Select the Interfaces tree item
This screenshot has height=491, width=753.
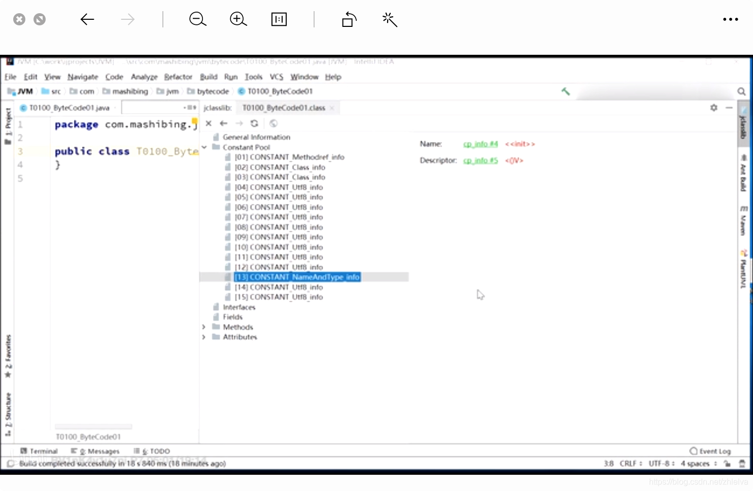(239, 307)
